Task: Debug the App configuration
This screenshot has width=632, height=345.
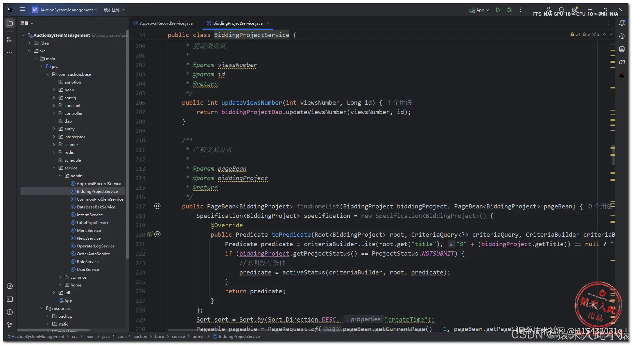Action: tap(509, 10)
